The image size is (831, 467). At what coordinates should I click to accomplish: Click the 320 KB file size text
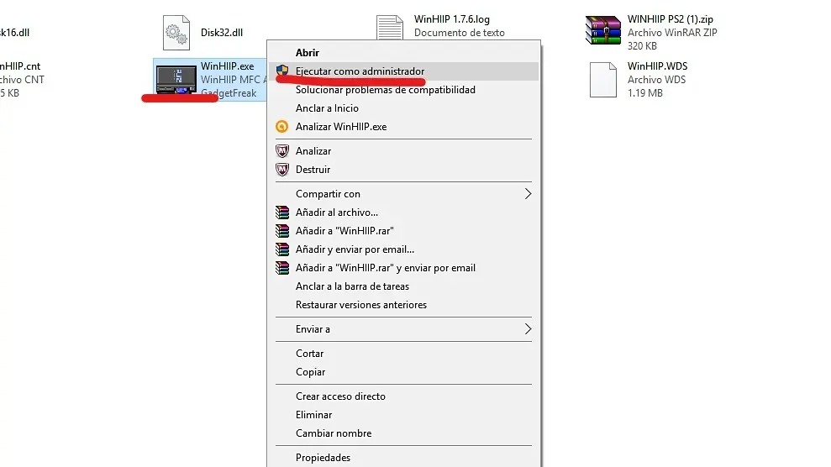(x=642, y=46)
